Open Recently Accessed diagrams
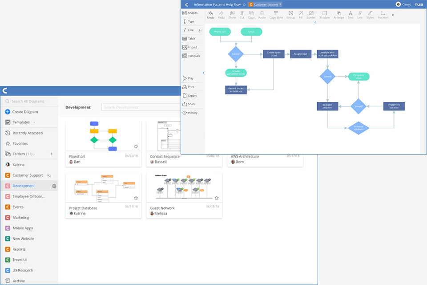Screen dimensions: 427x285 [x=24, y=133]
